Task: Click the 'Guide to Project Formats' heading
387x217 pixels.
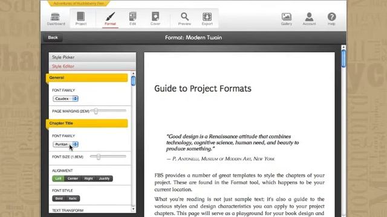Action: tap(203, 89)
